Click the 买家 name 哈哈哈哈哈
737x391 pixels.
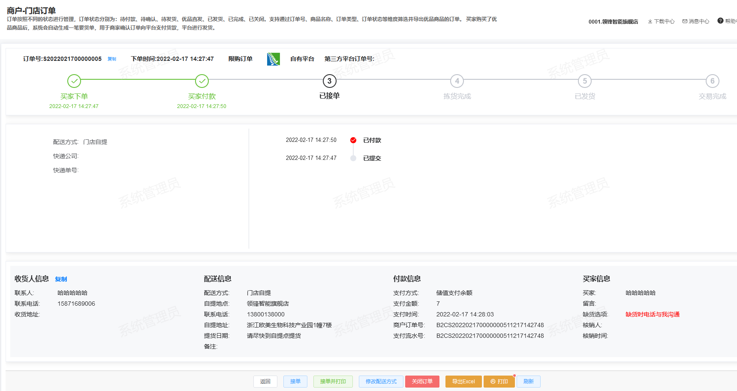tap(641, 293)
